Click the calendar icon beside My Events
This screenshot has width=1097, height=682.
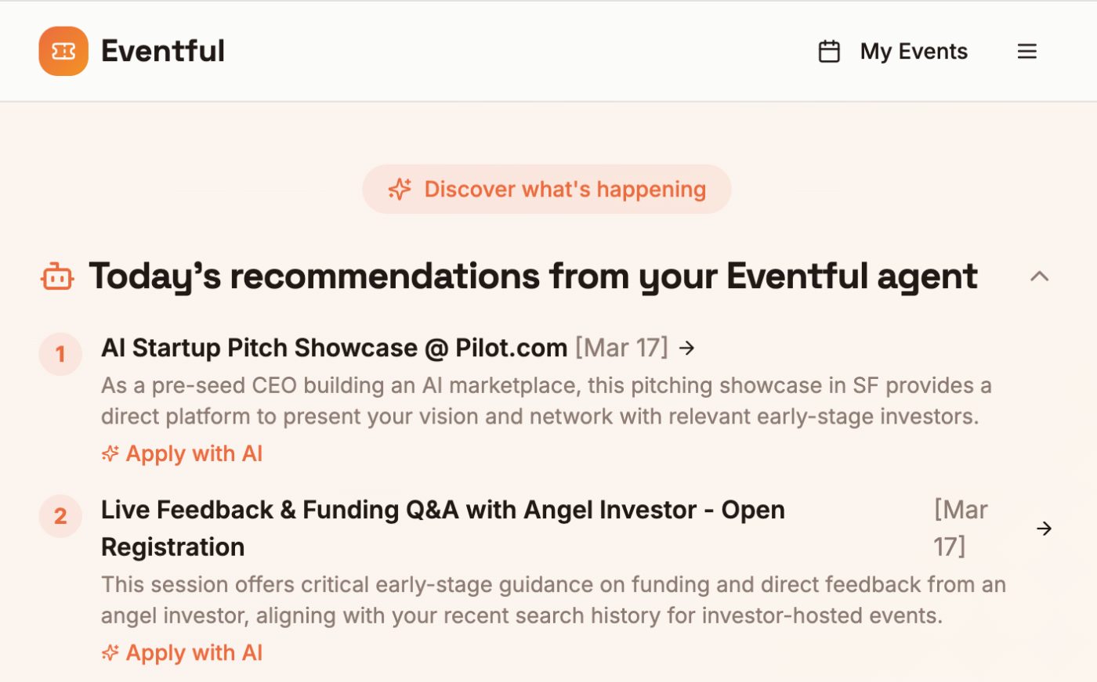pyautogui.click(x=829, y=52)
